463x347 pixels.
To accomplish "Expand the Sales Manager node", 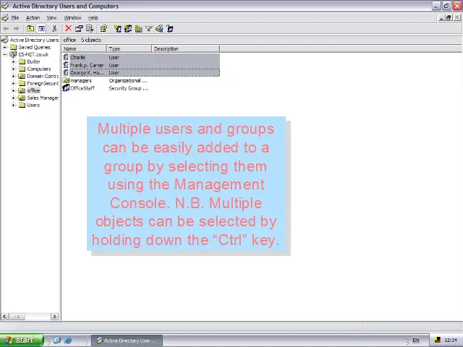I will pyautogui.click(x=13, y=98).
